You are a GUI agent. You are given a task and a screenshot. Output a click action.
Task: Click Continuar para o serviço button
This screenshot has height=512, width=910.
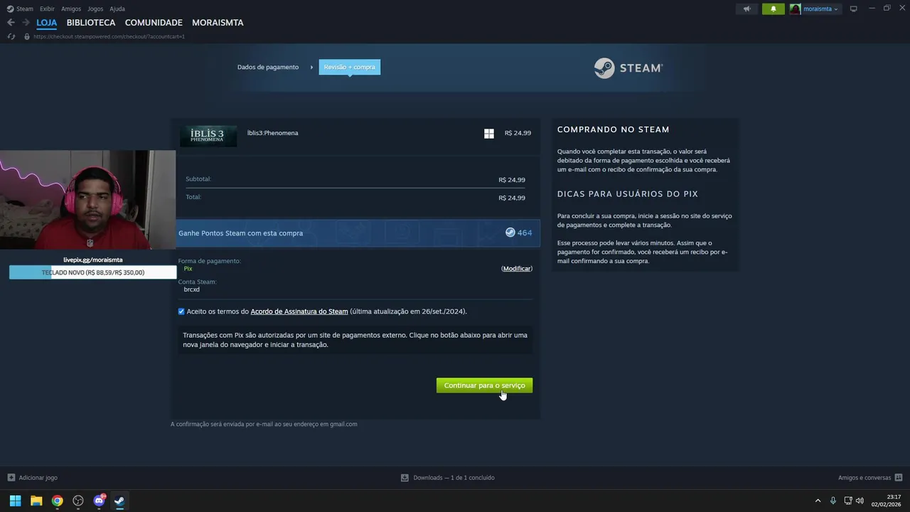tap(484, 385)
